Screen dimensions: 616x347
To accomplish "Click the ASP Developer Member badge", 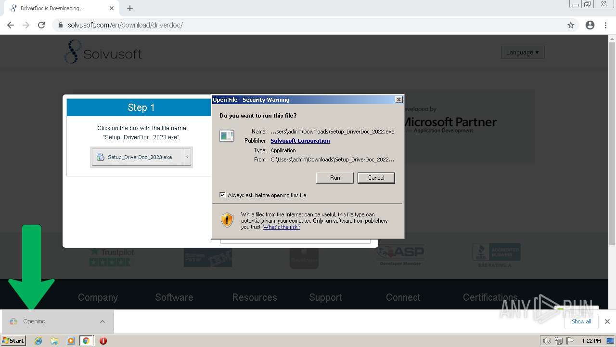I will 400,255.
